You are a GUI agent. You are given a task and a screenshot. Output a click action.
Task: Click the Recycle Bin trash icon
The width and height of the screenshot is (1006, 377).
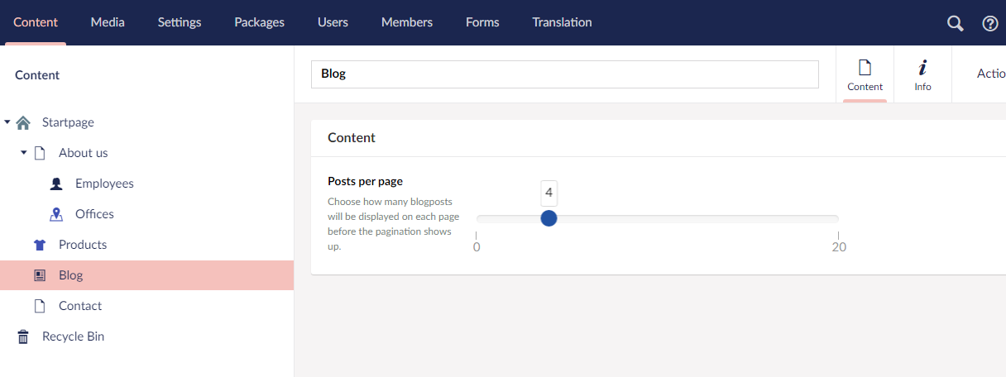tap(23, 336)
